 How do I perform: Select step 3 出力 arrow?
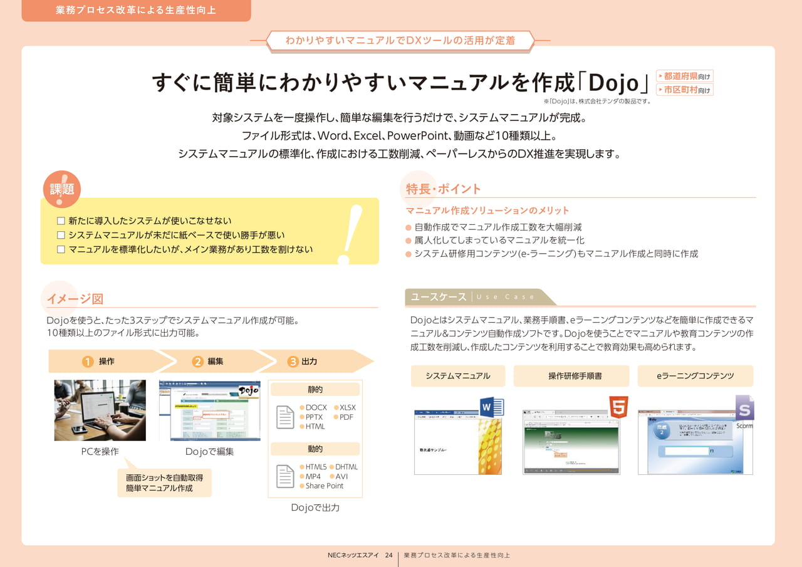[x=316, y=362]
